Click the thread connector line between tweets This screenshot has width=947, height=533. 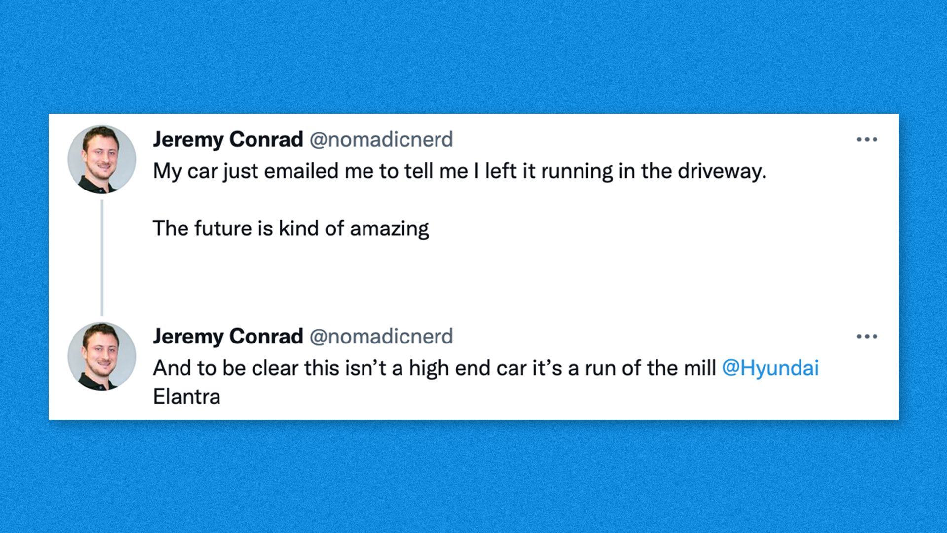[102, 257]
